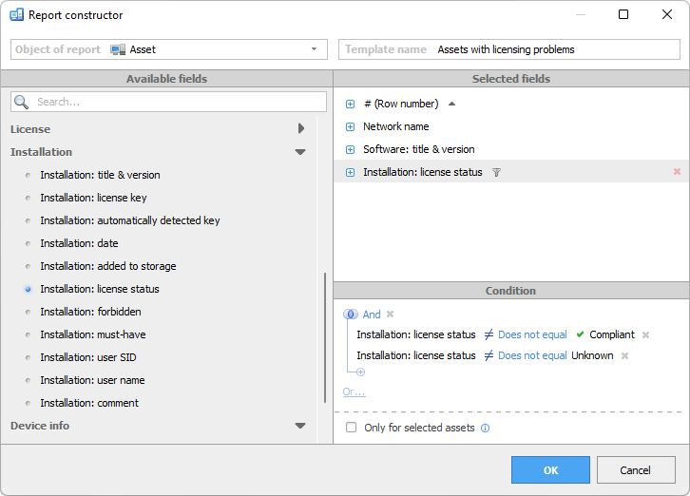Click info icon beside Only for selected assets
The image size is (690, 496).
(x=485, y=428)
